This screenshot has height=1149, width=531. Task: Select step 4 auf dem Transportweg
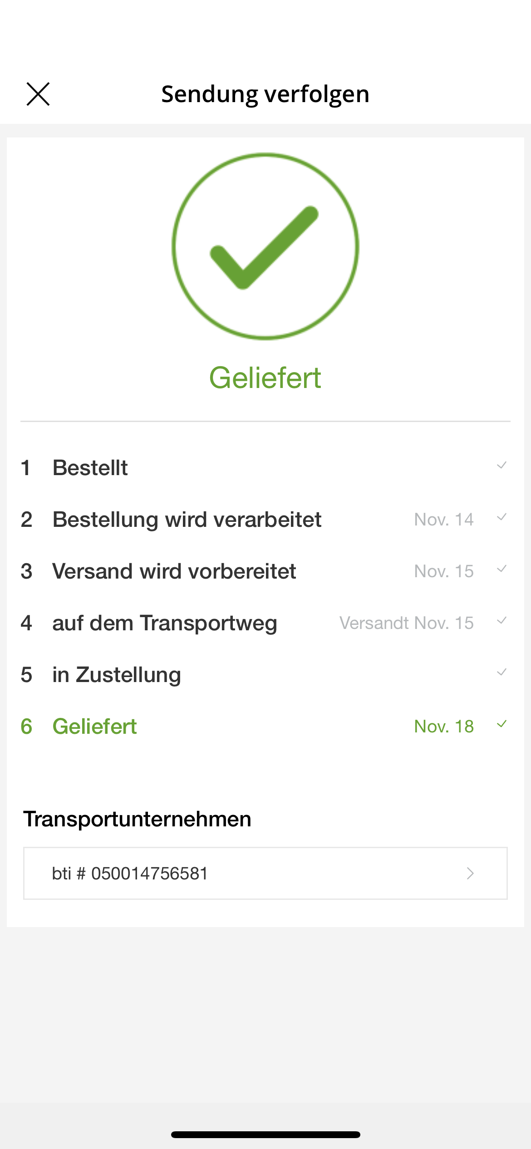[x=164, y=623]
